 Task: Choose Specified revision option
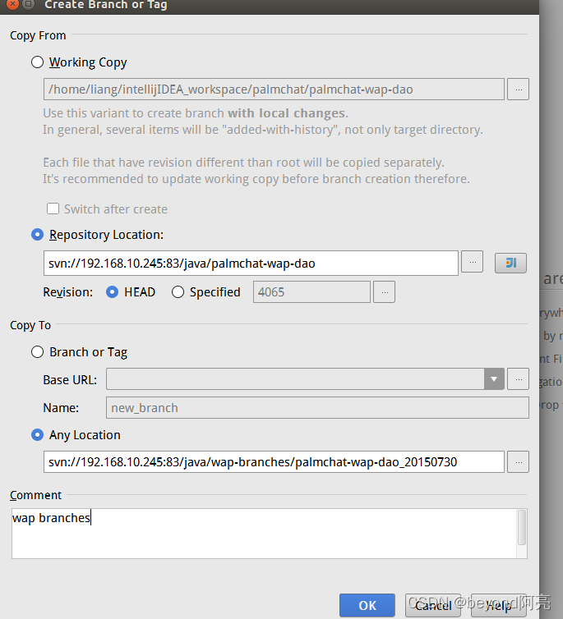click(x=178, y=292)
